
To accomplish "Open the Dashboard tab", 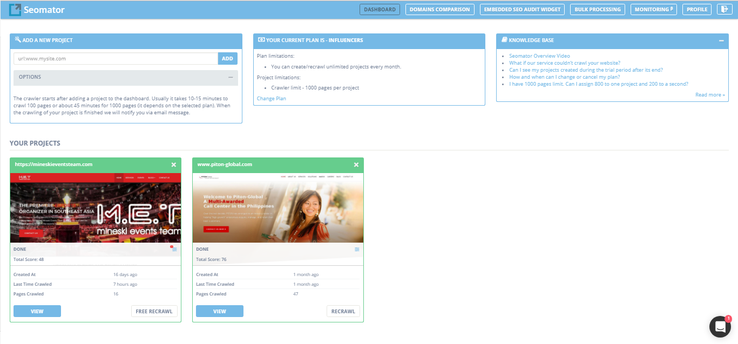I will point(380,10).
